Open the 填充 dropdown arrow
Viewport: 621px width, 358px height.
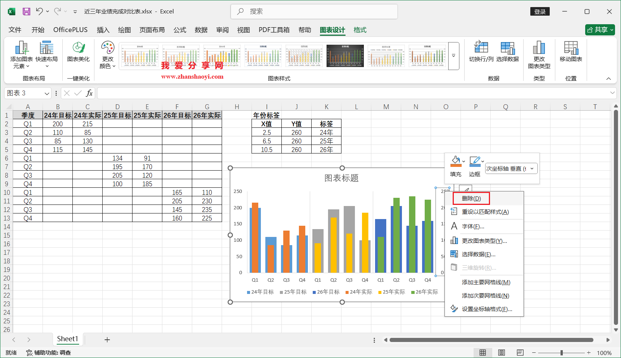(x=464, y=161)
